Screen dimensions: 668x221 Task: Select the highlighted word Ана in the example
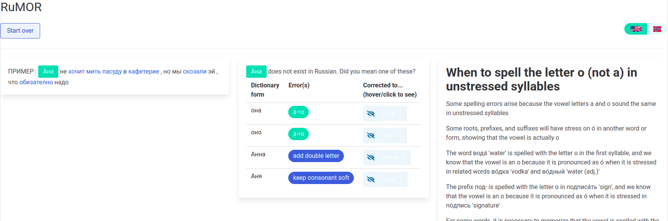click(x=48, y=72)
